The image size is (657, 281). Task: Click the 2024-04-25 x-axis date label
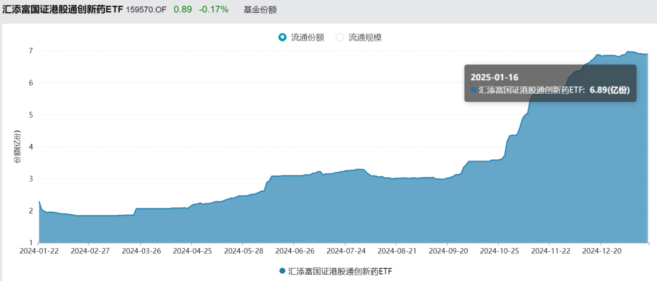pyautogui.click(x=191, y=250)
